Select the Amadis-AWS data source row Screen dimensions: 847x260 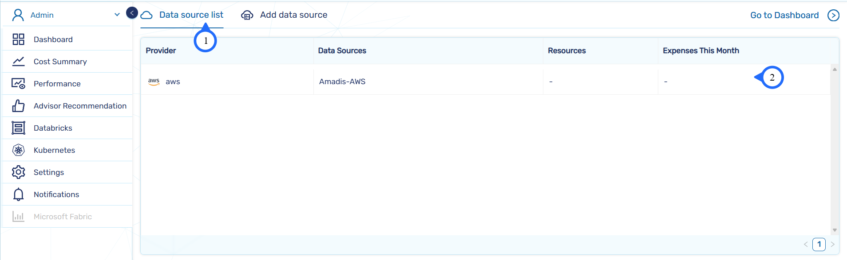tap(342, 81)
